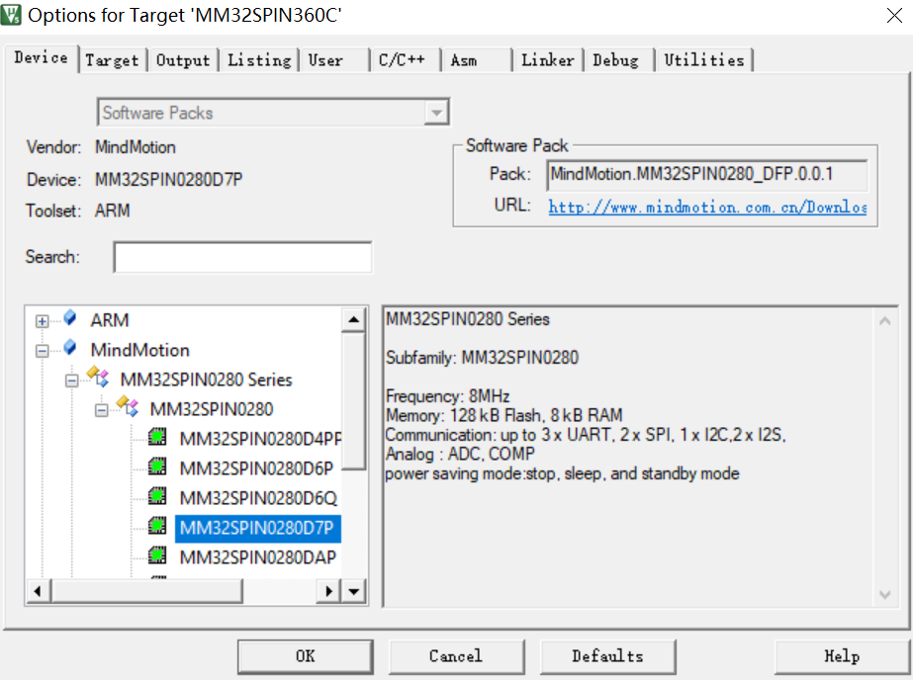Image resolution: width=913 pixels, height=680 pixels.
Task: Select device MM32SPIN0280D4PF
Action: click(260, 439)
